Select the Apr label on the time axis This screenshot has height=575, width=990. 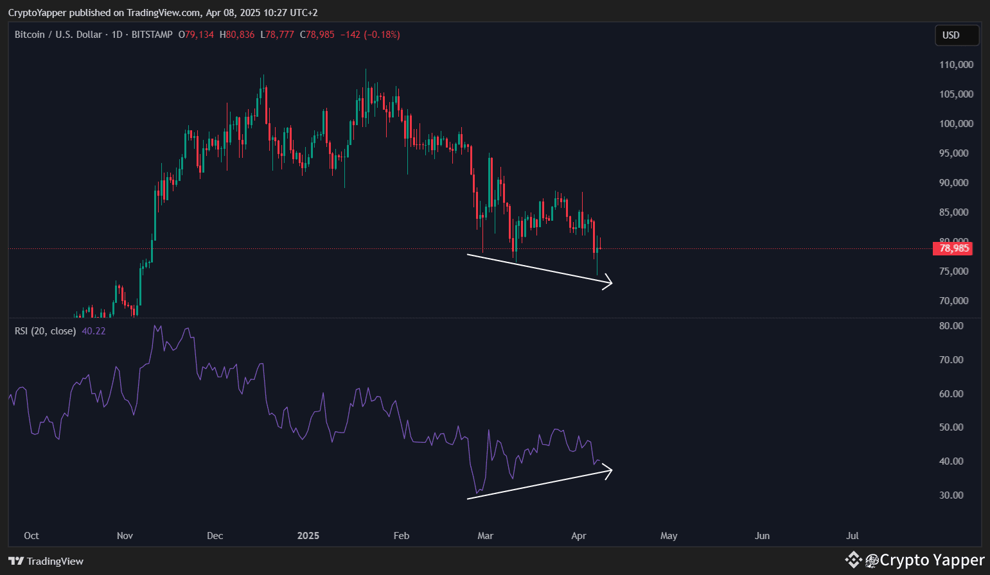tap(578, 535)
